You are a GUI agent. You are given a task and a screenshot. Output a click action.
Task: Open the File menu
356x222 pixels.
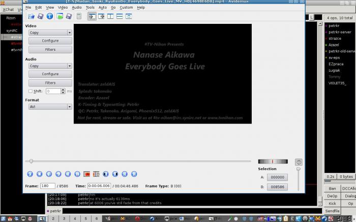click(x=28, y=8)
